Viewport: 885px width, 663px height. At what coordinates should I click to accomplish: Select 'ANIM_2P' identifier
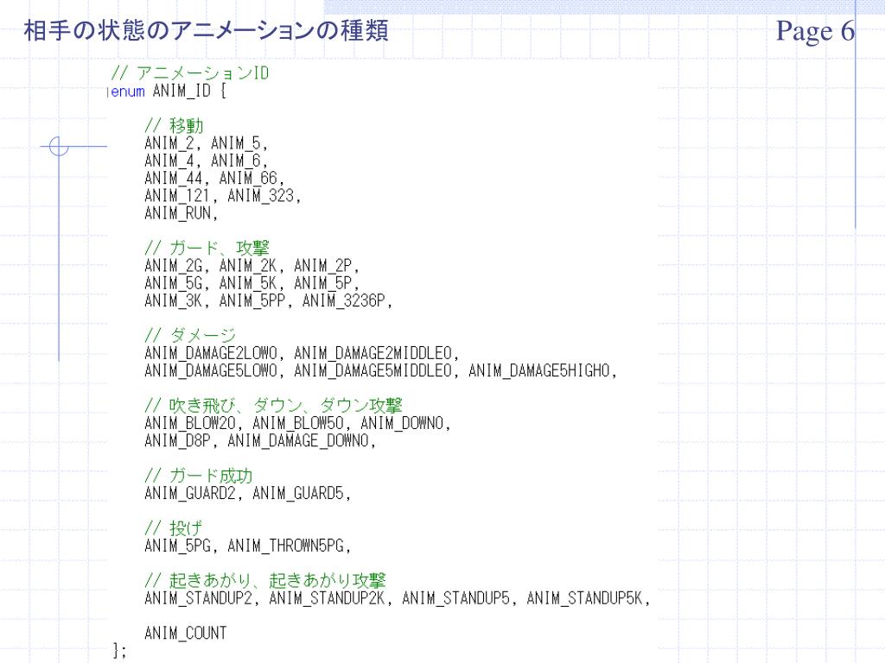323,266
